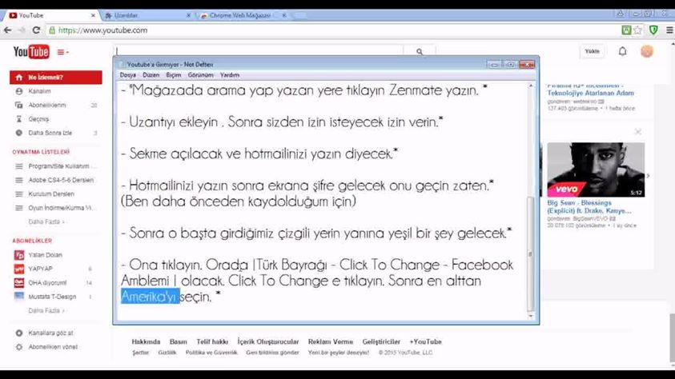Click the Yükle upload button
Image resolution: width=675 pixels, height=379 pixels.
[x=592, y=51]
